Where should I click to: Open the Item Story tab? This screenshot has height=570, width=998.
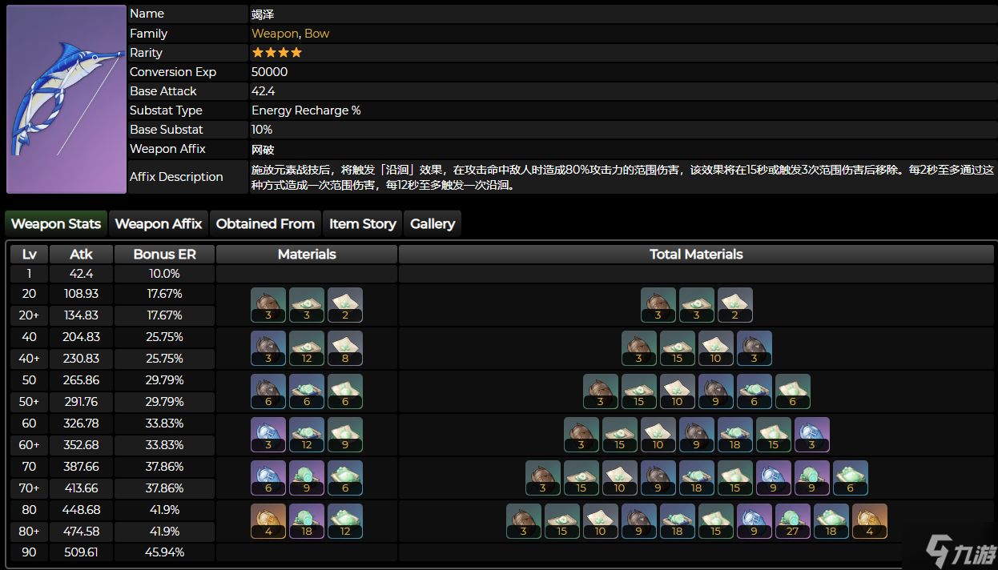pos(363,224)
